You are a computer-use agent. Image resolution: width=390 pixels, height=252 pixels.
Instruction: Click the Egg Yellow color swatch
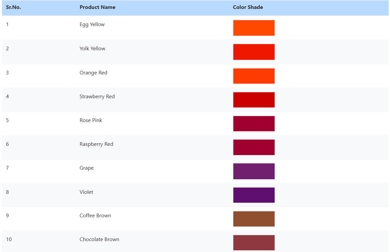pos(254,28)
